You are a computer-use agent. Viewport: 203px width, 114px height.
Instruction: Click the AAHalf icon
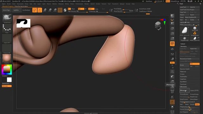pyautogui.click(x=172, y=39)
